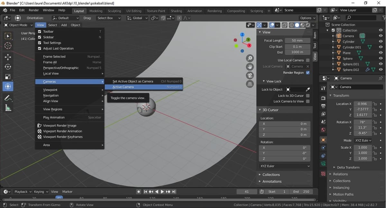The width and height of the screenshot is (386, 208).
Task: Click the zoom magnifier viewport button
Action: click(x=250, y=58)
